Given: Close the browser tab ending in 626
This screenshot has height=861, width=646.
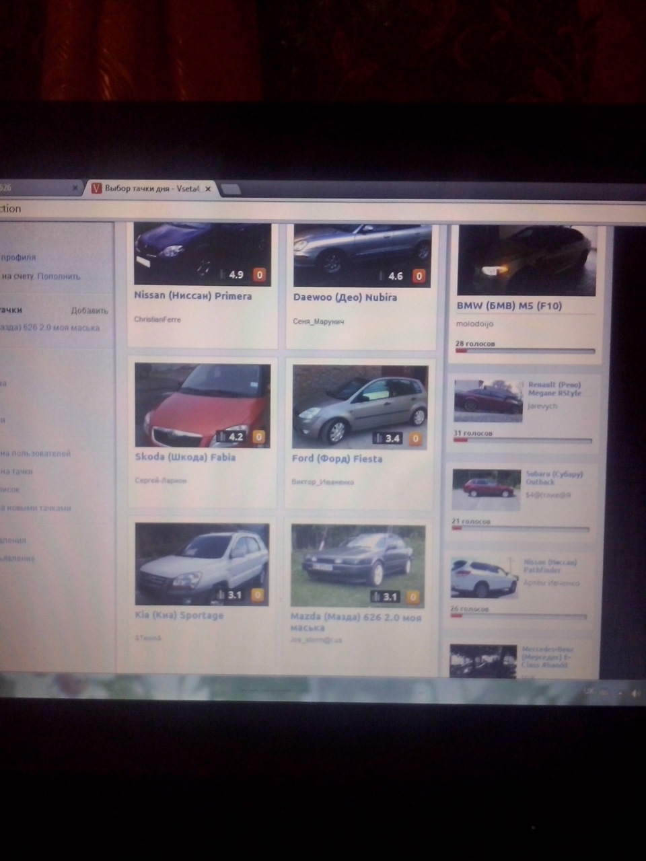Looking at the screenshot, I should click(75, 188).
